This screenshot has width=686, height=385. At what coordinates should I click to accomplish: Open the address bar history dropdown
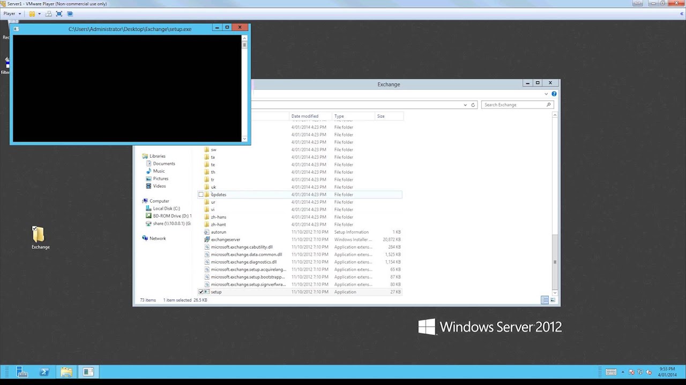(465, 105)
